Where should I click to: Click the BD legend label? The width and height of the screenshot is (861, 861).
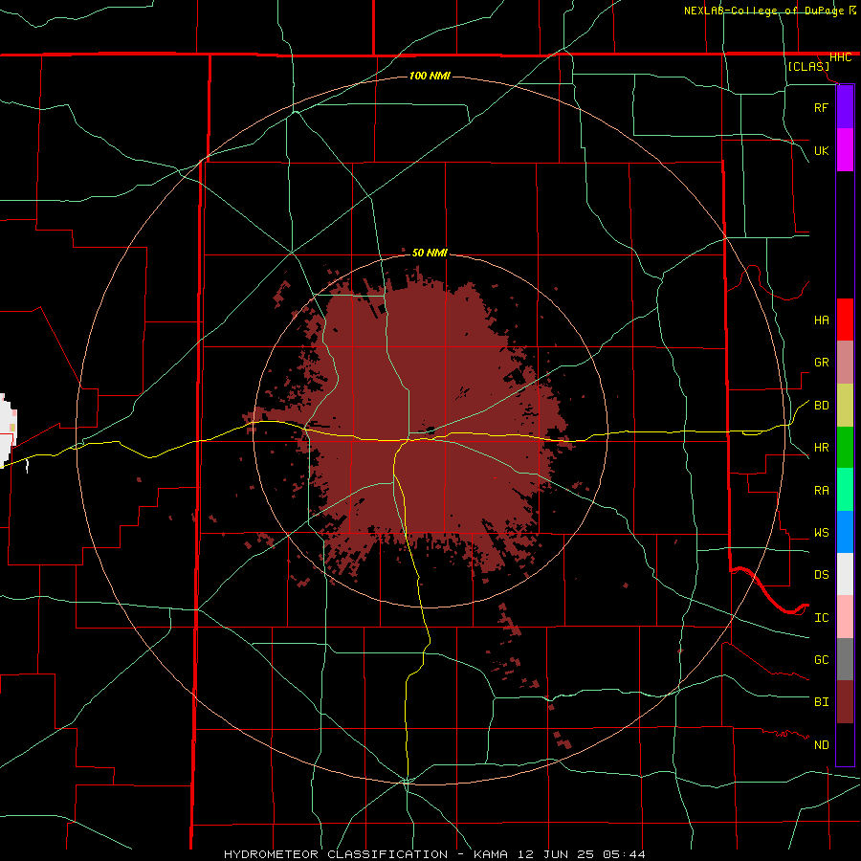point(821,406)
